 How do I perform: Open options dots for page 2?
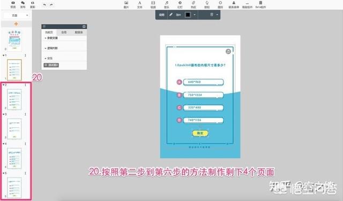[x=25, y=85]
